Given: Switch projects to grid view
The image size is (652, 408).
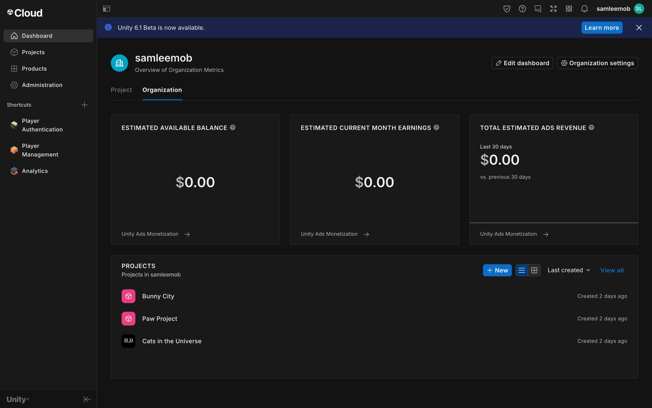Looking at the screenshot, I should (534, 270).
